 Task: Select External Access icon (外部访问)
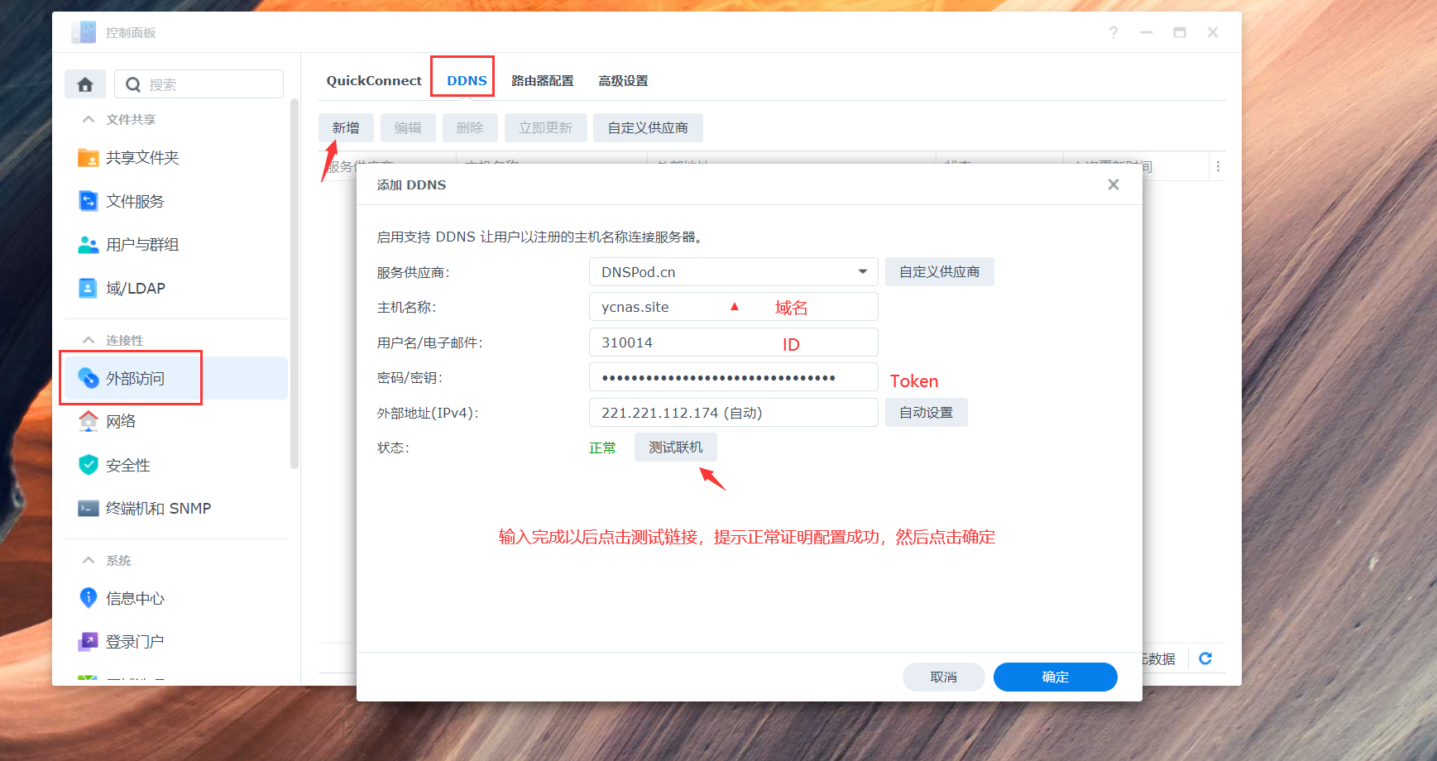point(89,378)
